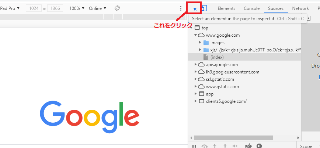This screenshot has height=148, width=320.
Task: Click the cloud icon beside apis.google.com
Action: pyautogui.click(x=201, y=65)
